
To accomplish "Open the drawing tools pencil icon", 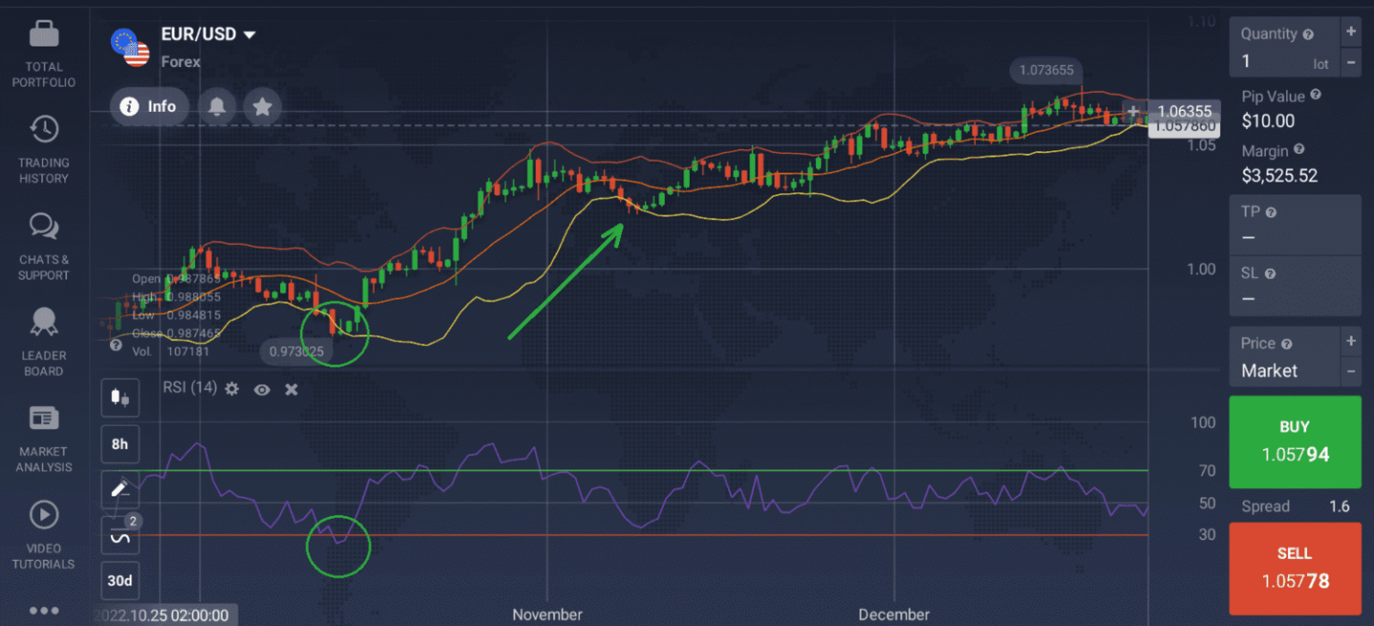I will pyautogui.click(x=120, y=489).
